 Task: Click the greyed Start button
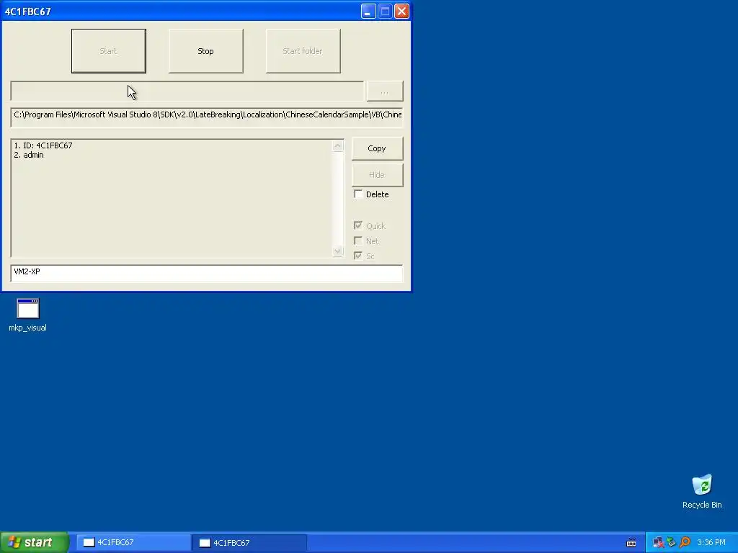coord(109,51)
